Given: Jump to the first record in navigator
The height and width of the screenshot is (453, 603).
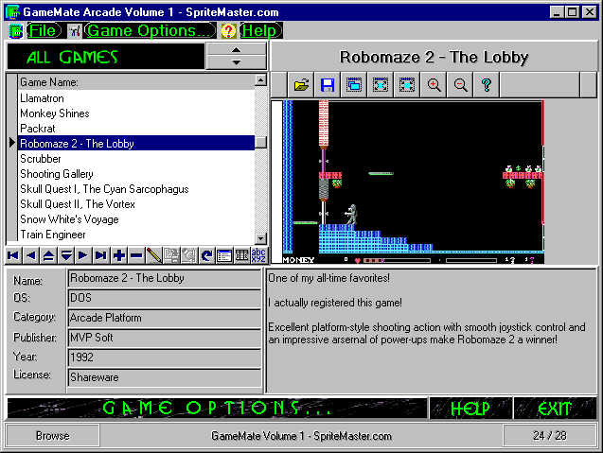Looking at the screenshot, I should [13, 255].
